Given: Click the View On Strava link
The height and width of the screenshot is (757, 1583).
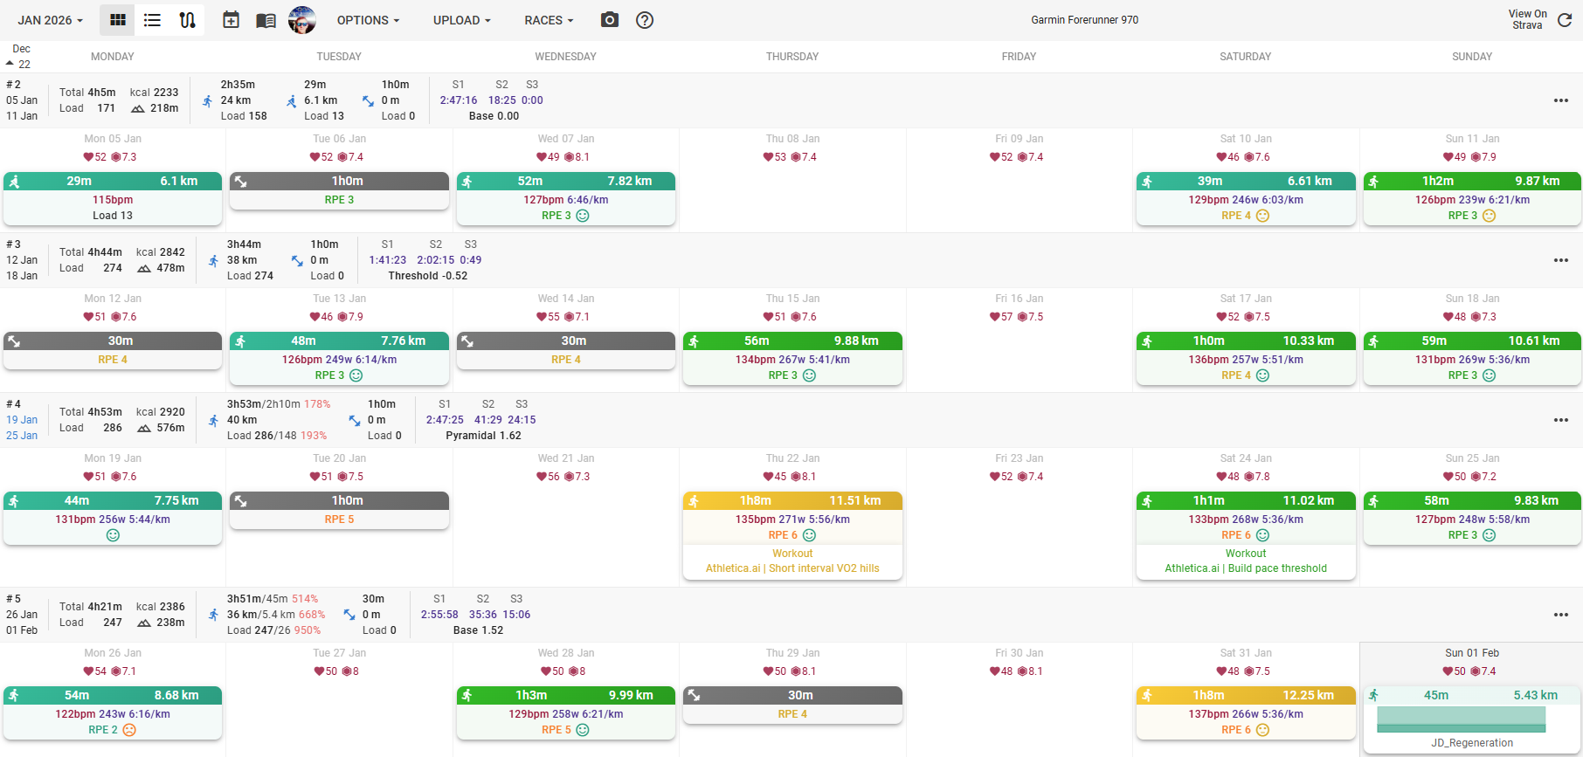Looking at the screenshot, I should tap(1527, 20).
